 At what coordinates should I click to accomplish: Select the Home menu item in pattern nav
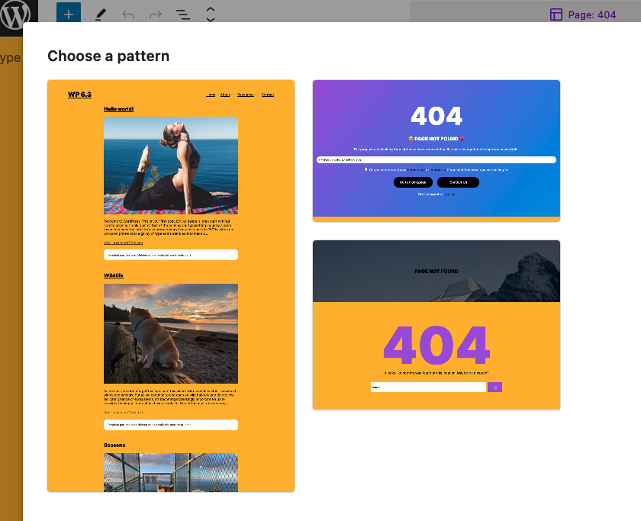pos(211,95)
